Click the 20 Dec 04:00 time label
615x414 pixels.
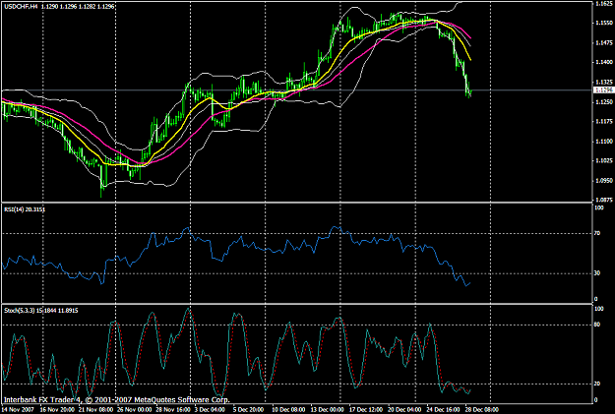(404, 410)
